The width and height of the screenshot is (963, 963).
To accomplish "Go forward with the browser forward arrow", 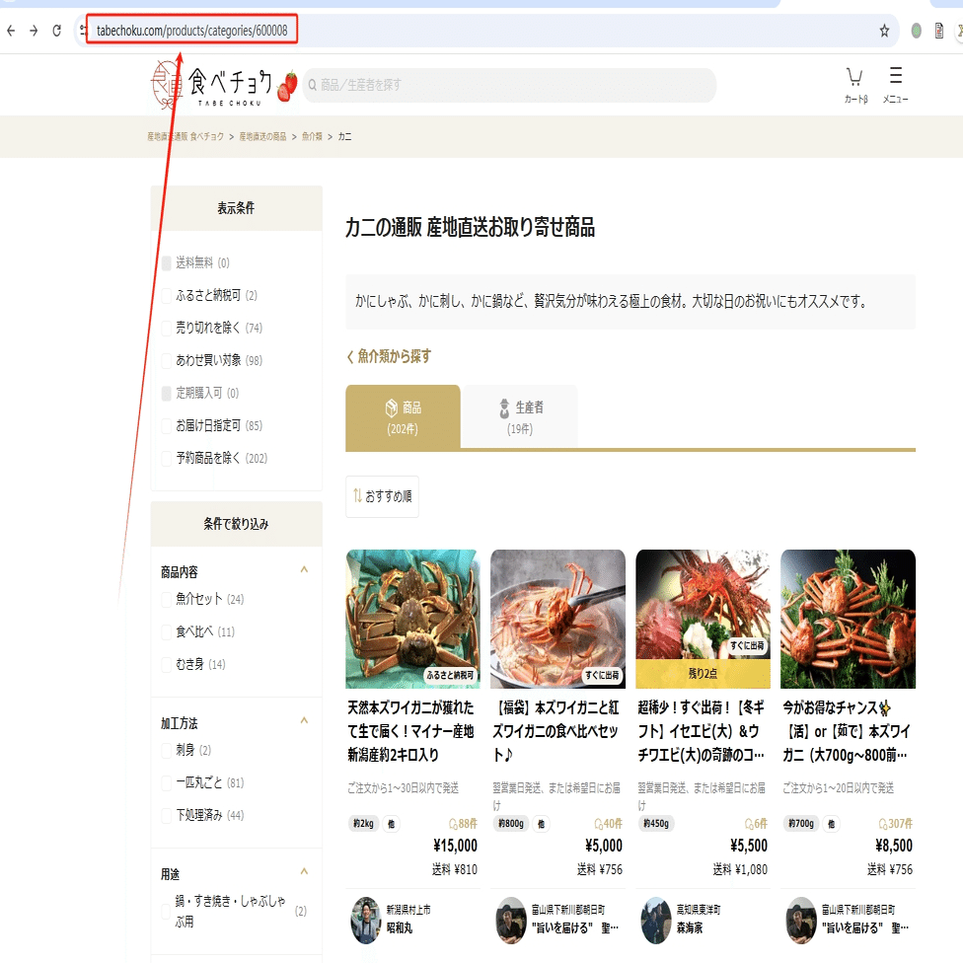I will pos(34,30).
